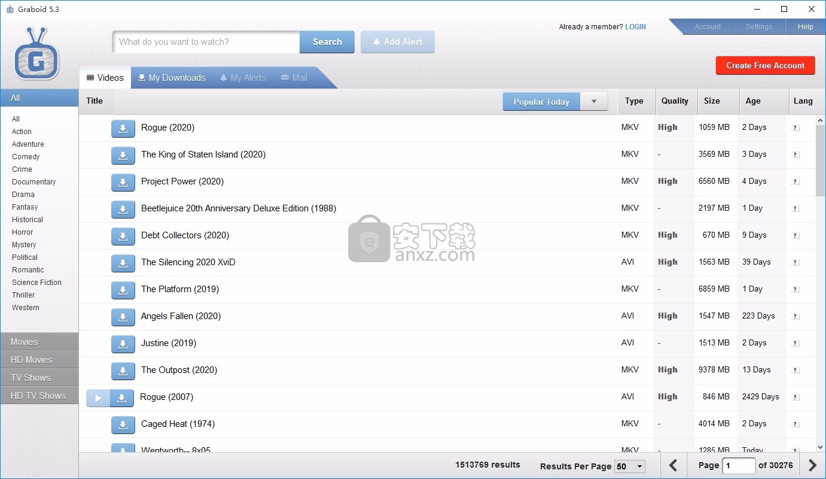
Task: Click download icon for Project Power (2020)
Action: (123, 182)
